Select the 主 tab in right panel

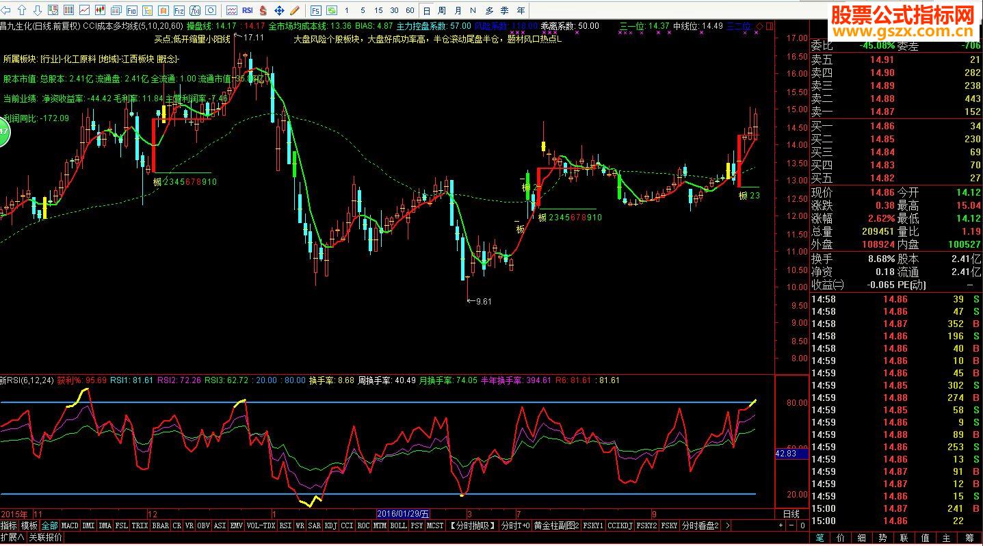click(945, 538)
